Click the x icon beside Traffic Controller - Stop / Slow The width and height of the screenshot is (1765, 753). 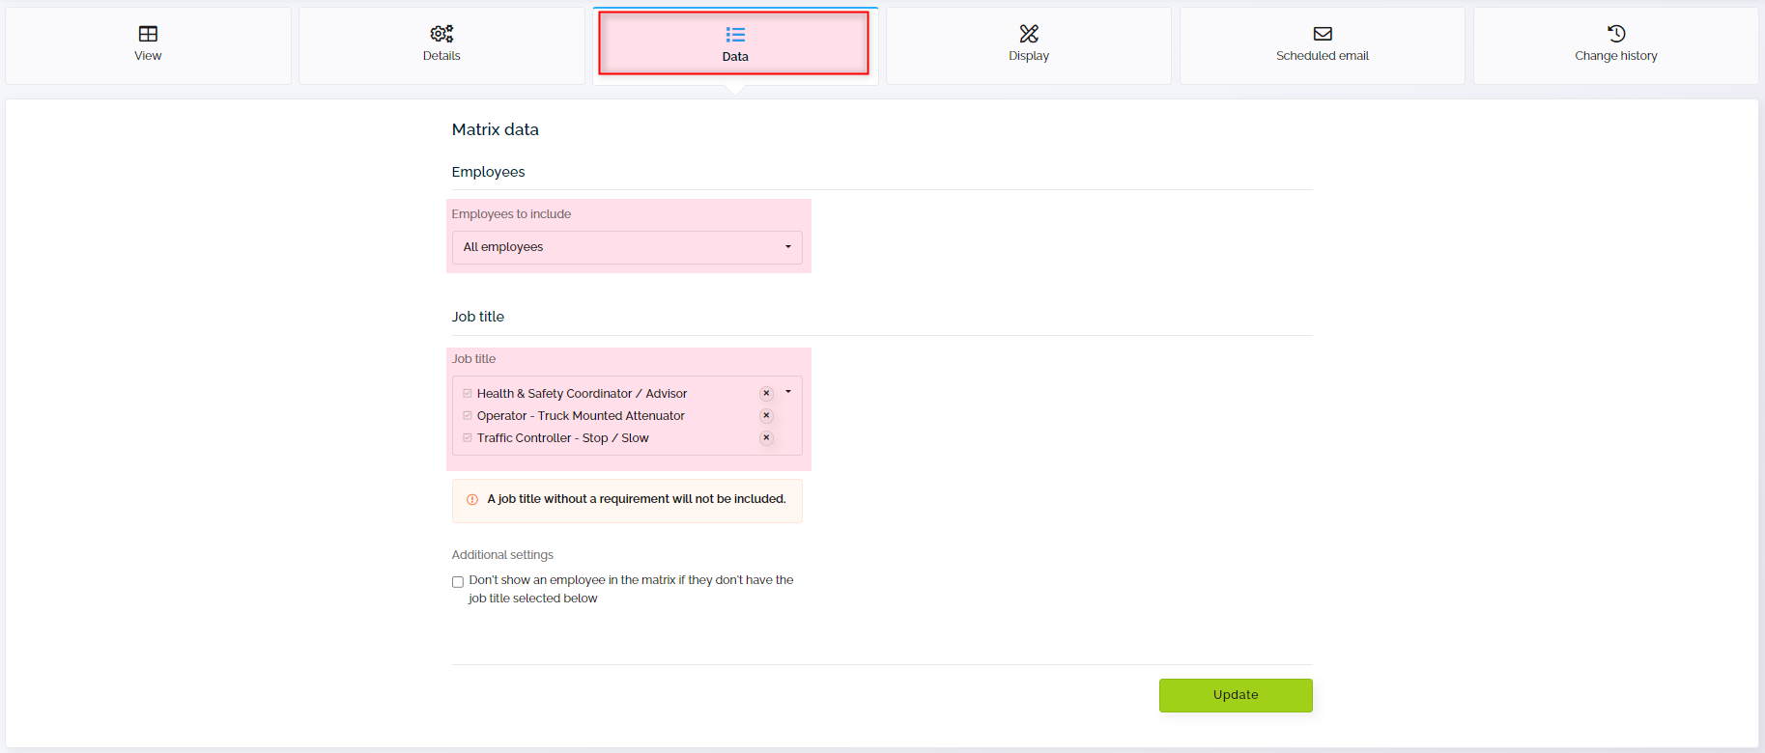766,437
